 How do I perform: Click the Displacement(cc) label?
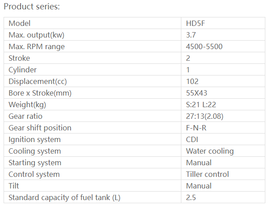click(37, 82)
